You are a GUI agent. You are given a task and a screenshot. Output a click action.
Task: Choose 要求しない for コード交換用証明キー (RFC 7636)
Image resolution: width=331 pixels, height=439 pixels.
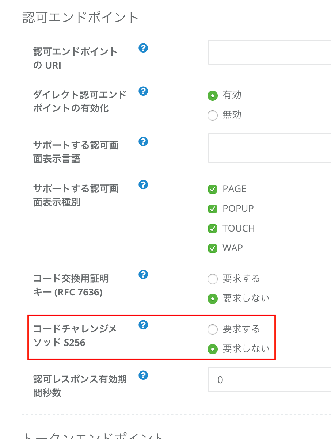(x=213, y=299)
